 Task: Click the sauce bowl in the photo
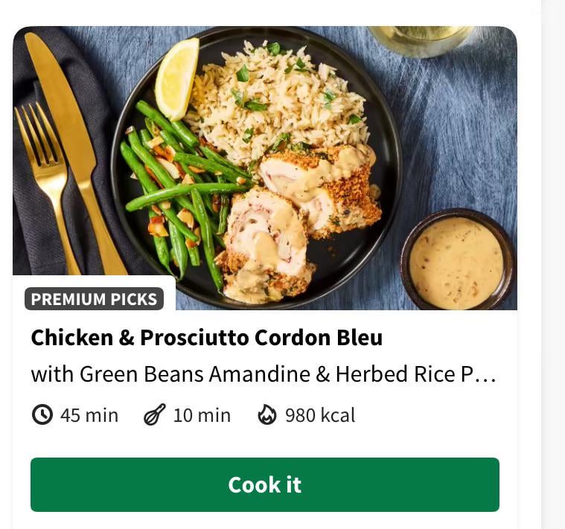tap(457, 260)
